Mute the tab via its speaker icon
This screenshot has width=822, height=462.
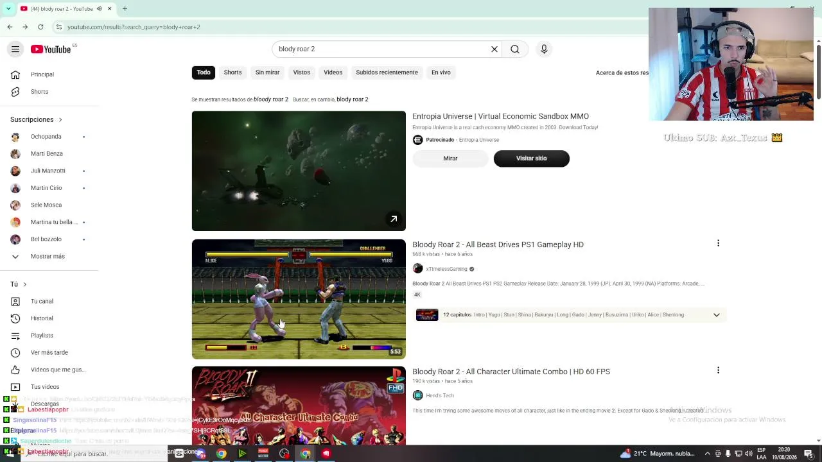point(99,9)
